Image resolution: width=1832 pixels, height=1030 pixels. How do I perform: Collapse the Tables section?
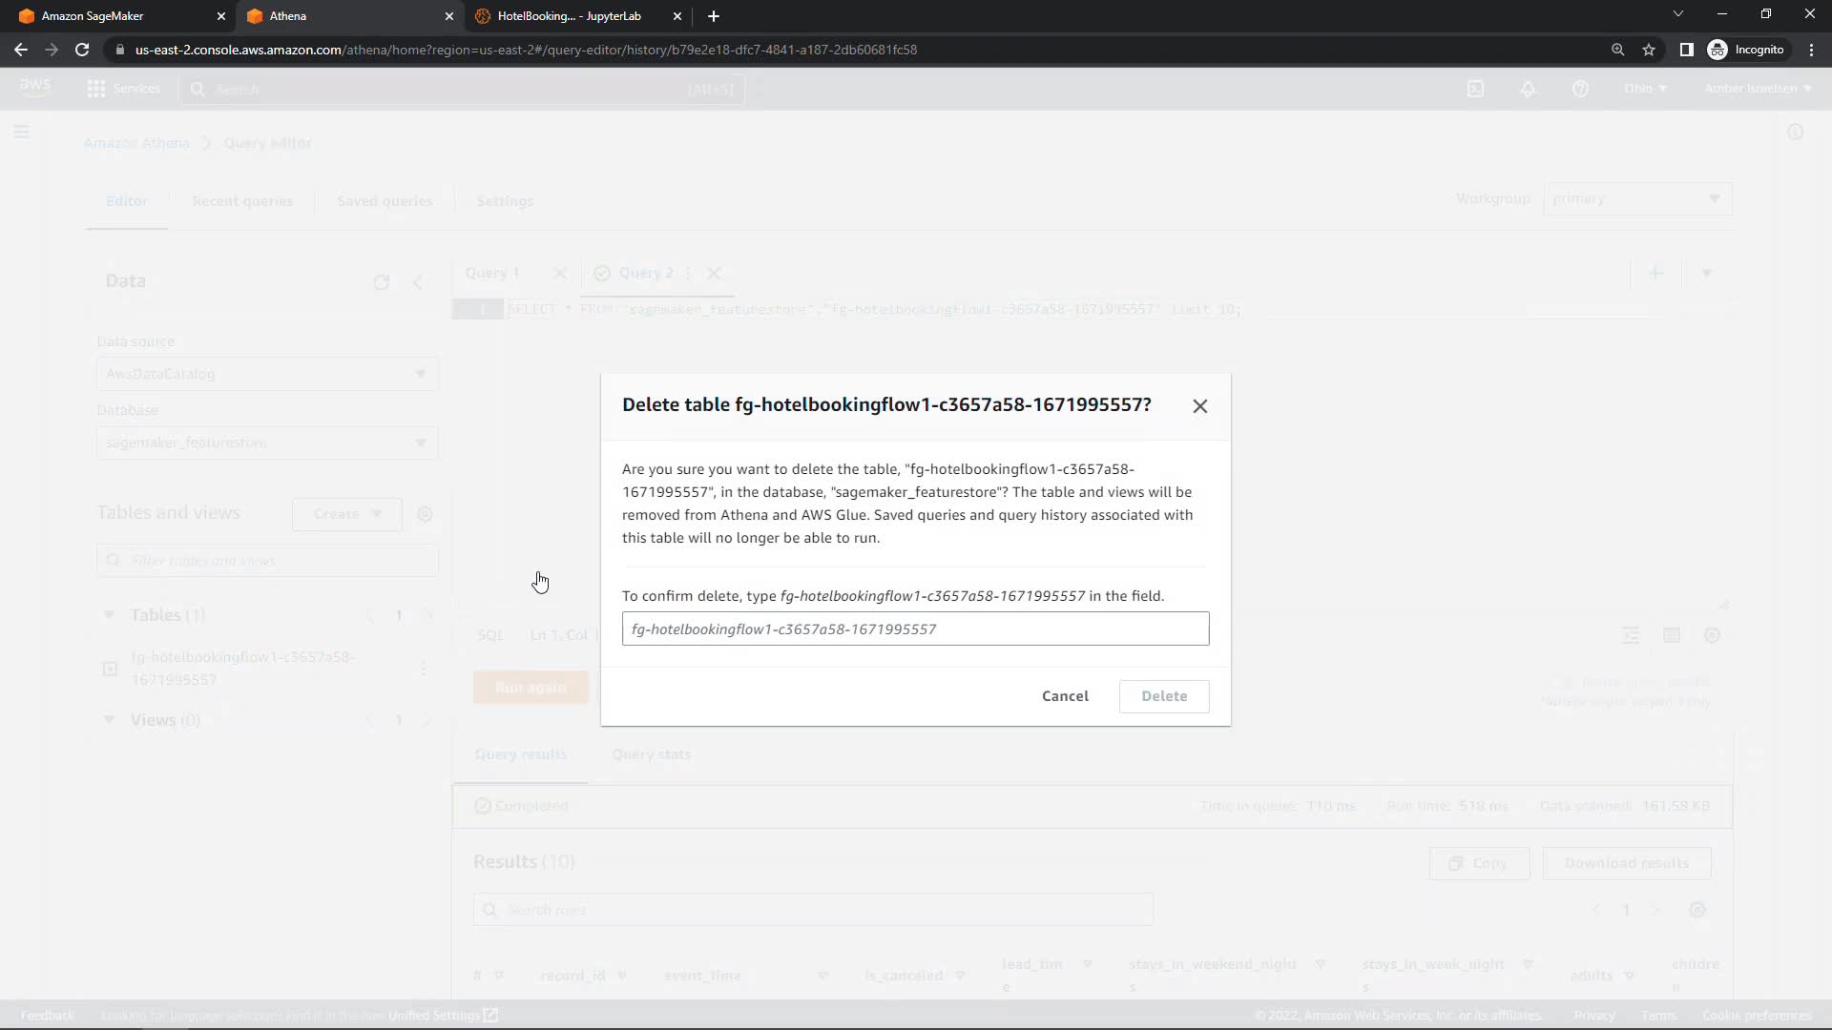click(x=109, y=615)
